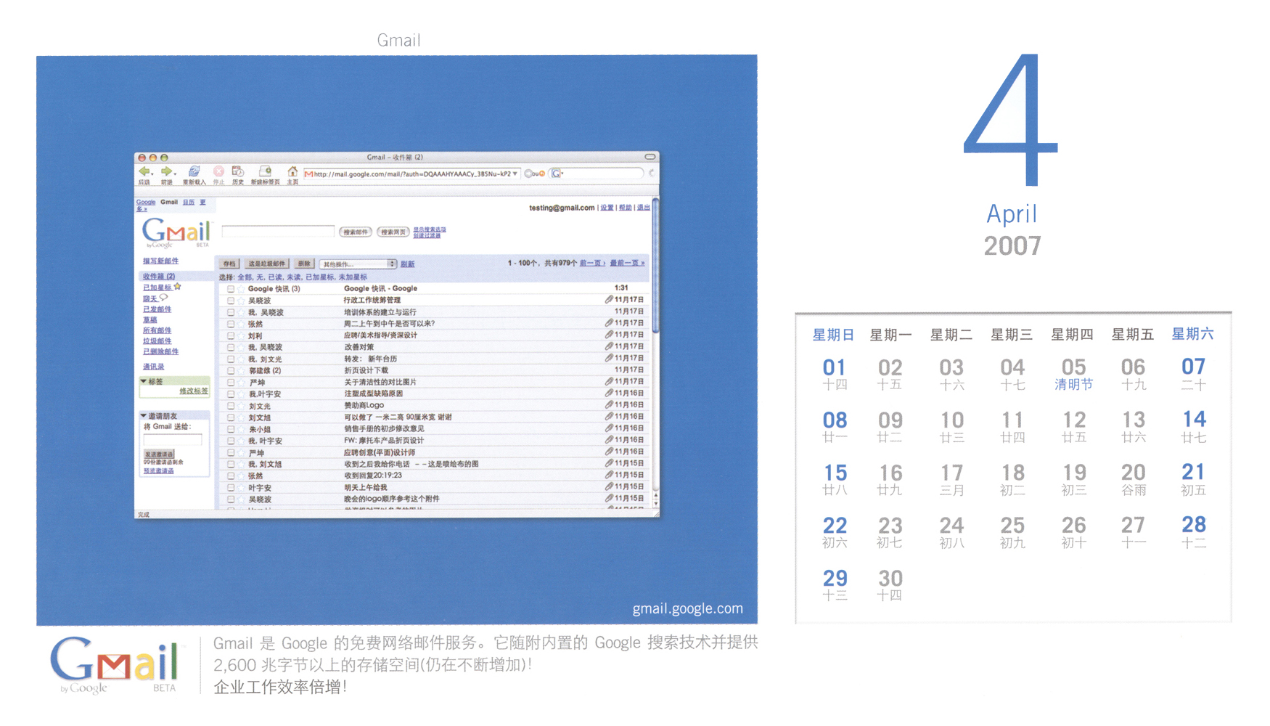Click the Gmail logo in the page header
The image size is (1270, 726).
tap(176, 233)
